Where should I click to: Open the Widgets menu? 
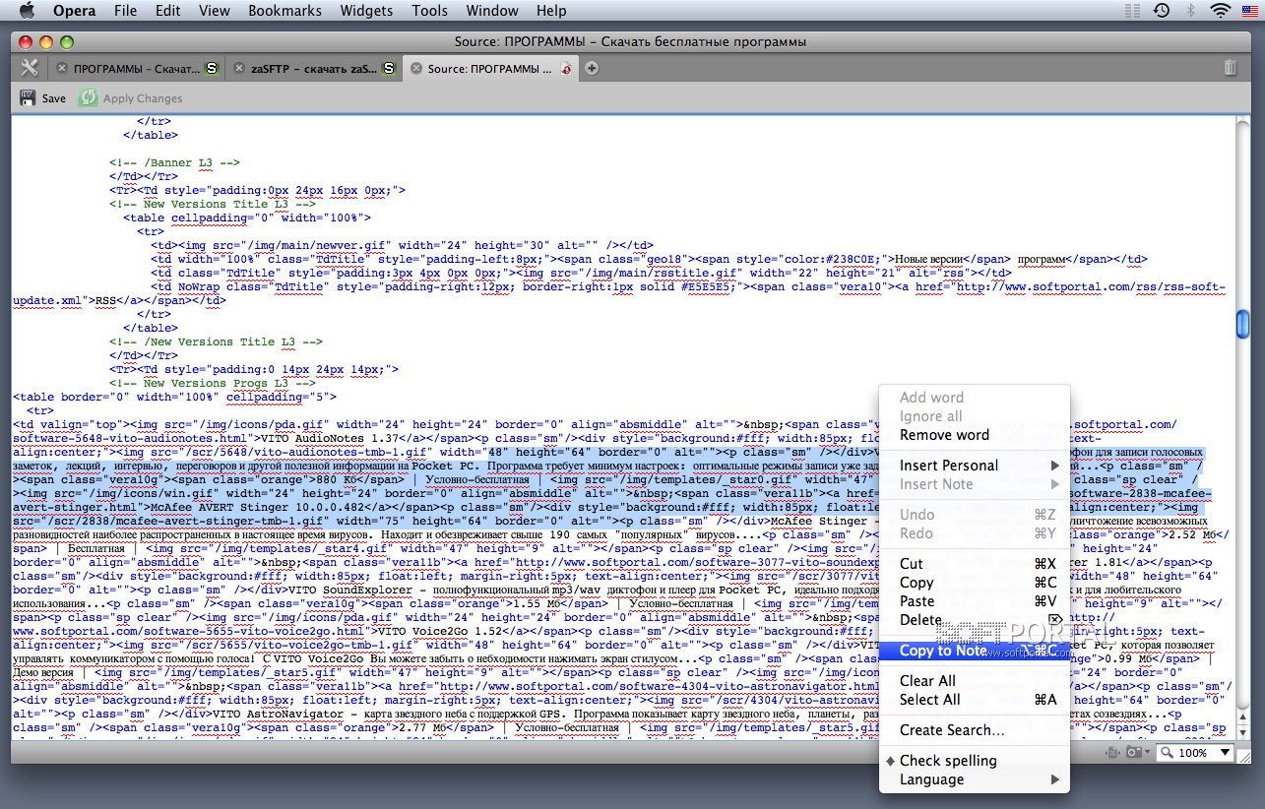(366, 11)
